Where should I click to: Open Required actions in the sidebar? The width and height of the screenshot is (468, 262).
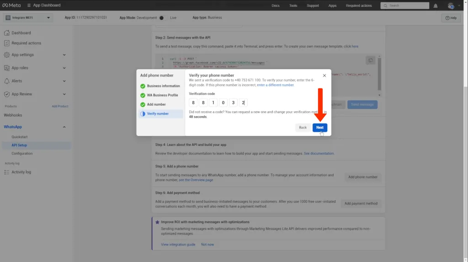pos(26,43)
